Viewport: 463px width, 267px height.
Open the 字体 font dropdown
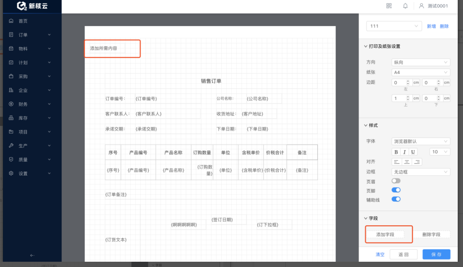[421, 141]
